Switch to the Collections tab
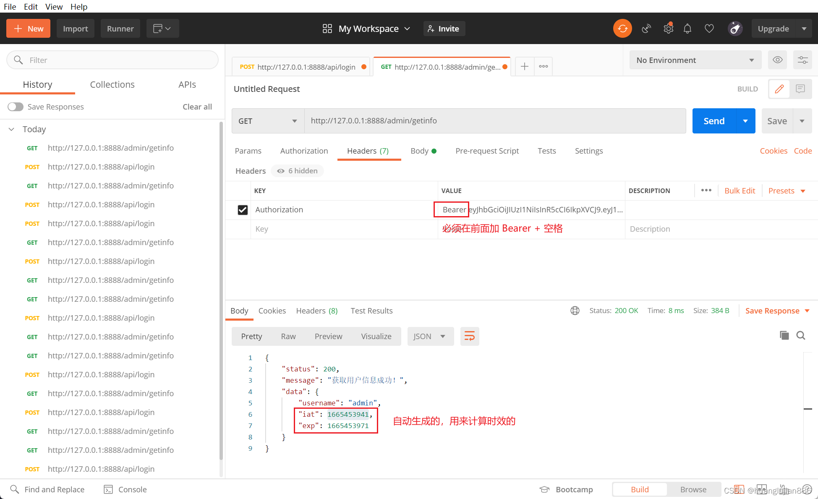Screen dimensions: 818x499 click(112, 84)
